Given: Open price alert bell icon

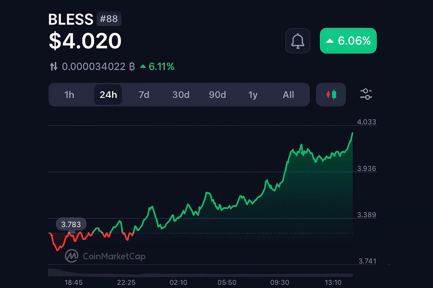Looking at the screenshot, I should coord(298,41).
